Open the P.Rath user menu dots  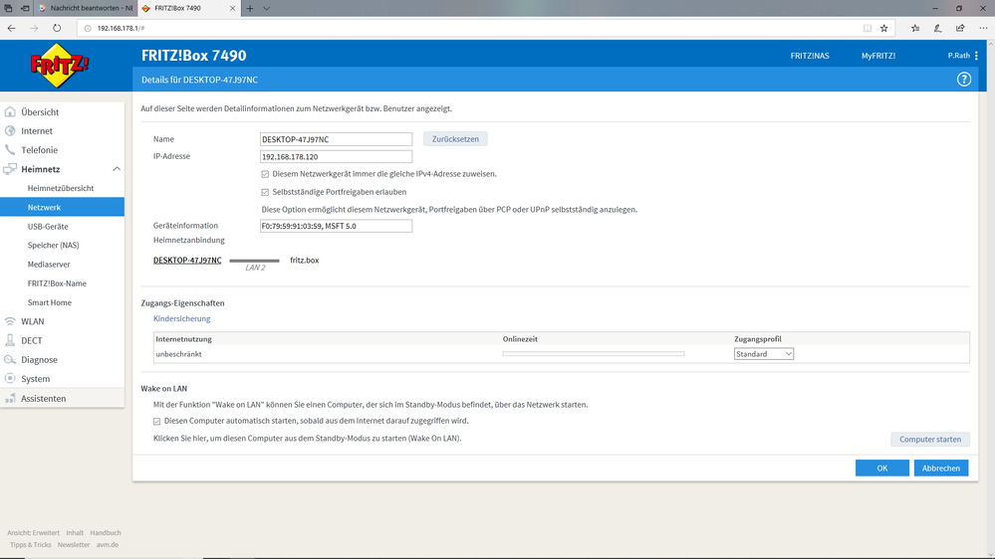tap(977, 56)
